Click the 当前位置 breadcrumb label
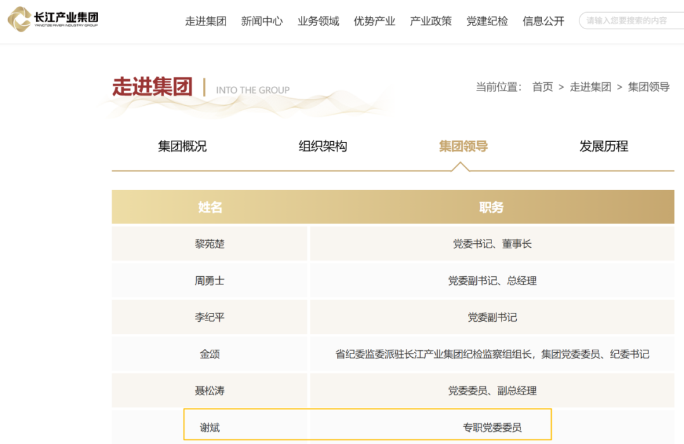684x444 pixels. pyautogui.click(x=498, y=87)
